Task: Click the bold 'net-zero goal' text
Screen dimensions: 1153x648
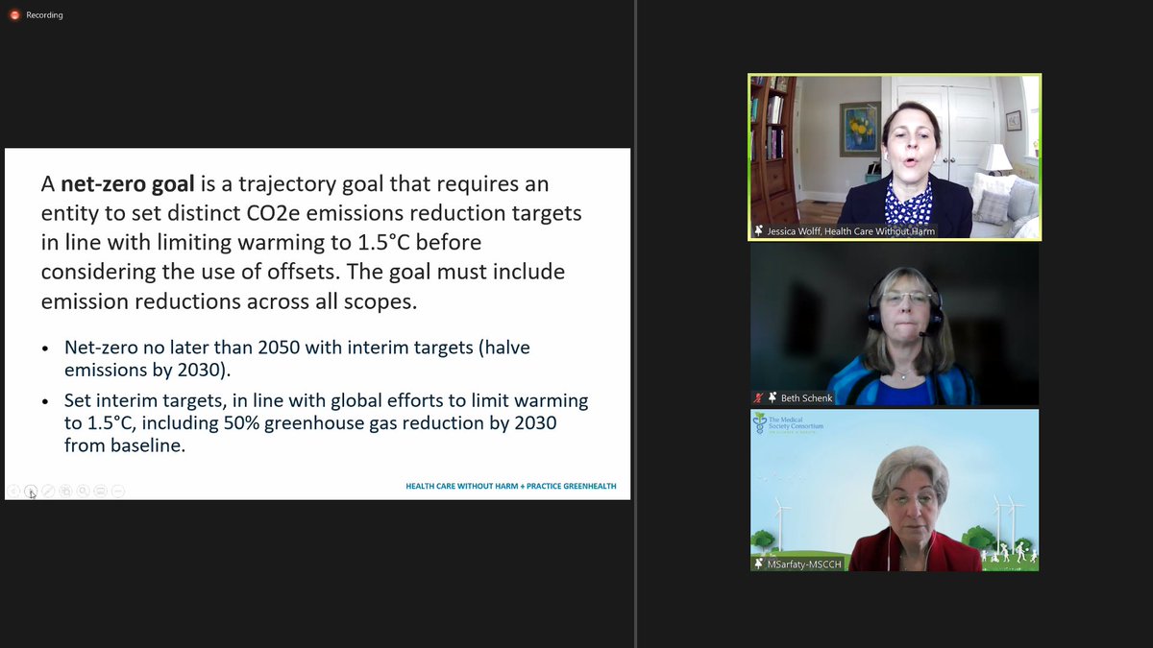Action: tap(127, 183)
